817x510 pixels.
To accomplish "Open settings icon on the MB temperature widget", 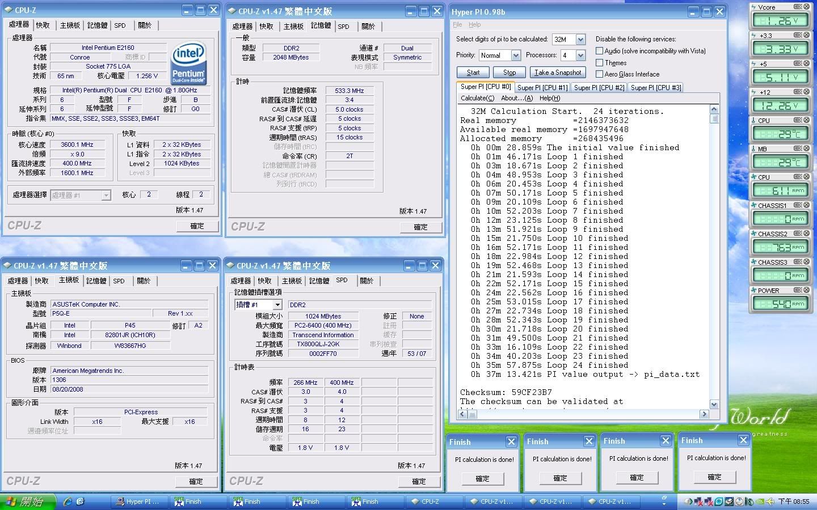I will 797,148.
